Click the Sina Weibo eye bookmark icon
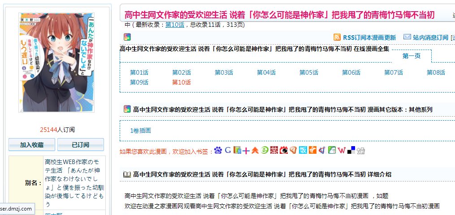Image resolution: width=455 pixels, height=215 pixels. (x=284, y=151)
